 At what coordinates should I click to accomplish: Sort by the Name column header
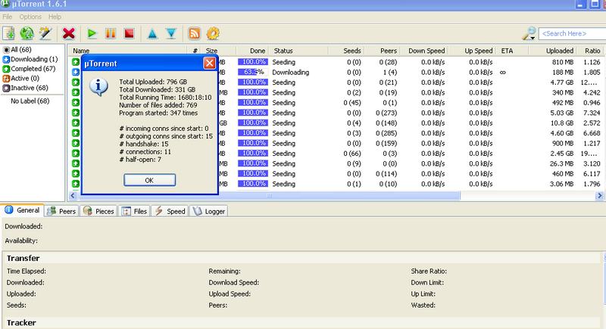(x=127, y=51)
